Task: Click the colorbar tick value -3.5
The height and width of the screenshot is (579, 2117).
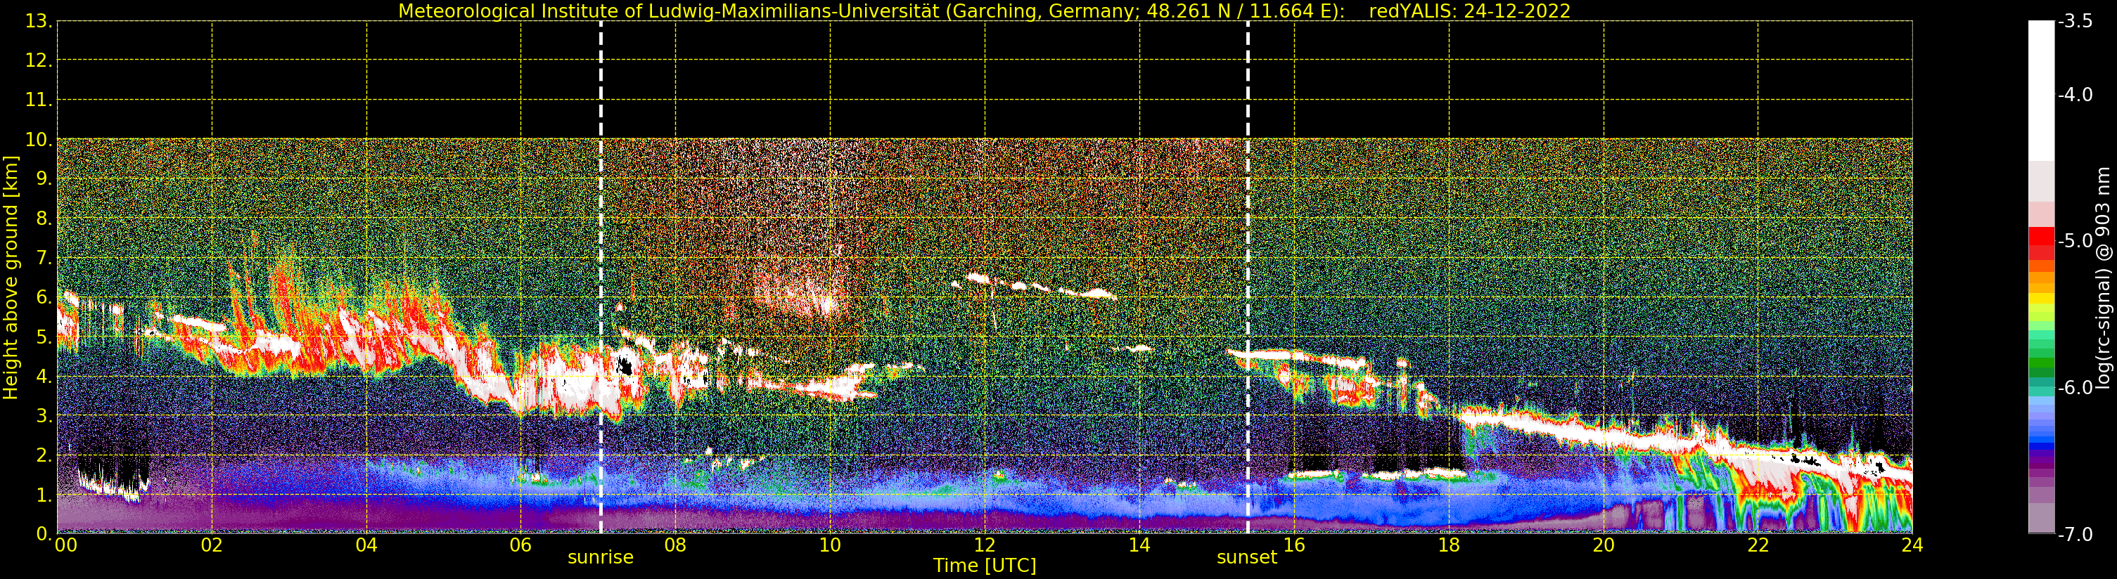Action: [2075, 21]
